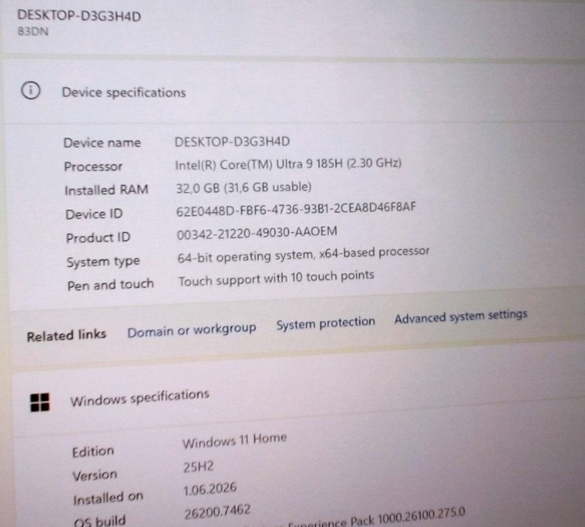Click the DESKTOP-D3G3H4D title at top
585x527 pixels.
(79, 16)
